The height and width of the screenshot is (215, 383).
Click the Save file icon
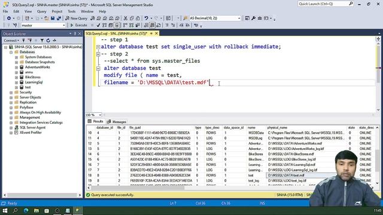tap(53, 19)
